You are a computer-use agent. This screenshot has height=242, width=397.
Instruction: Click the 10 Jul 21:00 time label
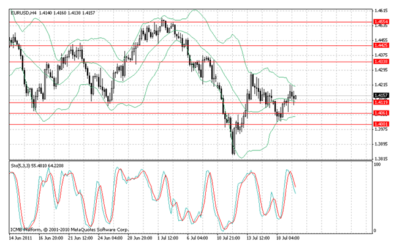tap(229, 238)
